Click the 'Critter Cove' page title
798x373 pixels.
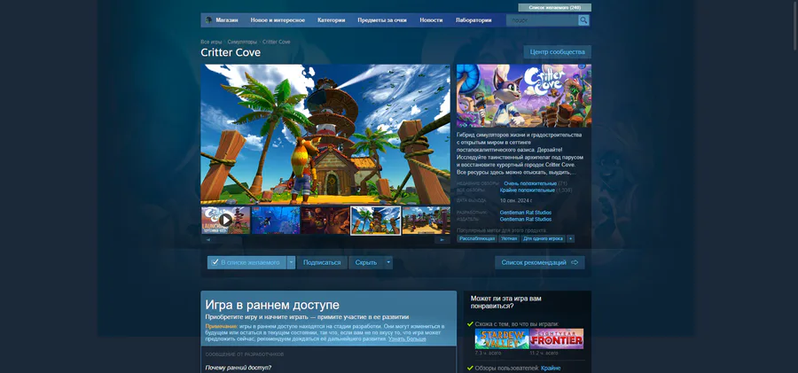point(231,52)
